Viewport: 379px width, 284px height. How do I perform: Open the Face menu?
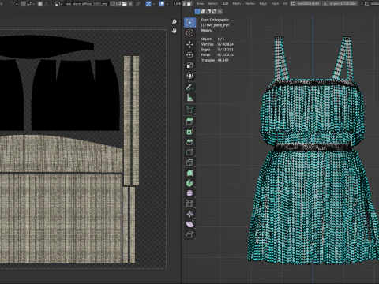click(275, 4)
